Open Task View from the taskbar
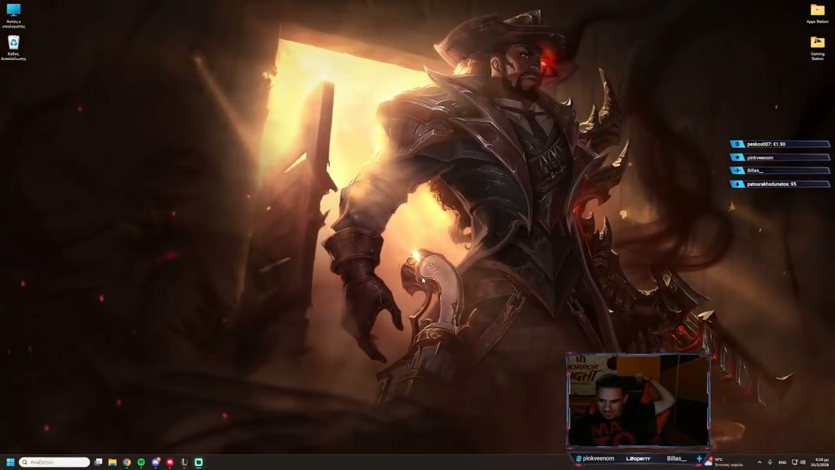 coord(99,462)
